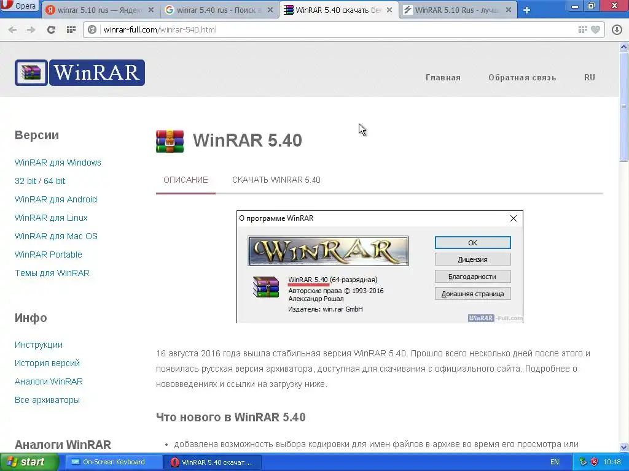Image resolution: width=629 pixels, height=471 pixels.
Task: Add page to Speed Dial icon in address bar
Action: click(582, 29)
